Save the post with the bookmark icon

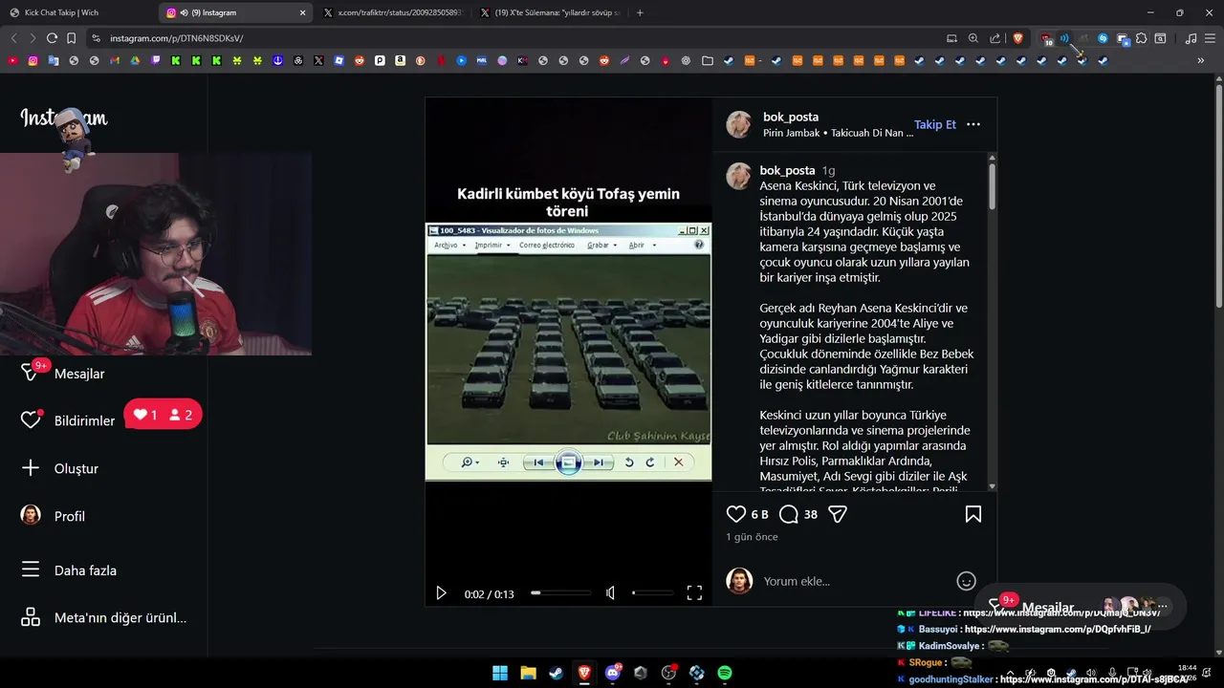[x=973, y=514]
